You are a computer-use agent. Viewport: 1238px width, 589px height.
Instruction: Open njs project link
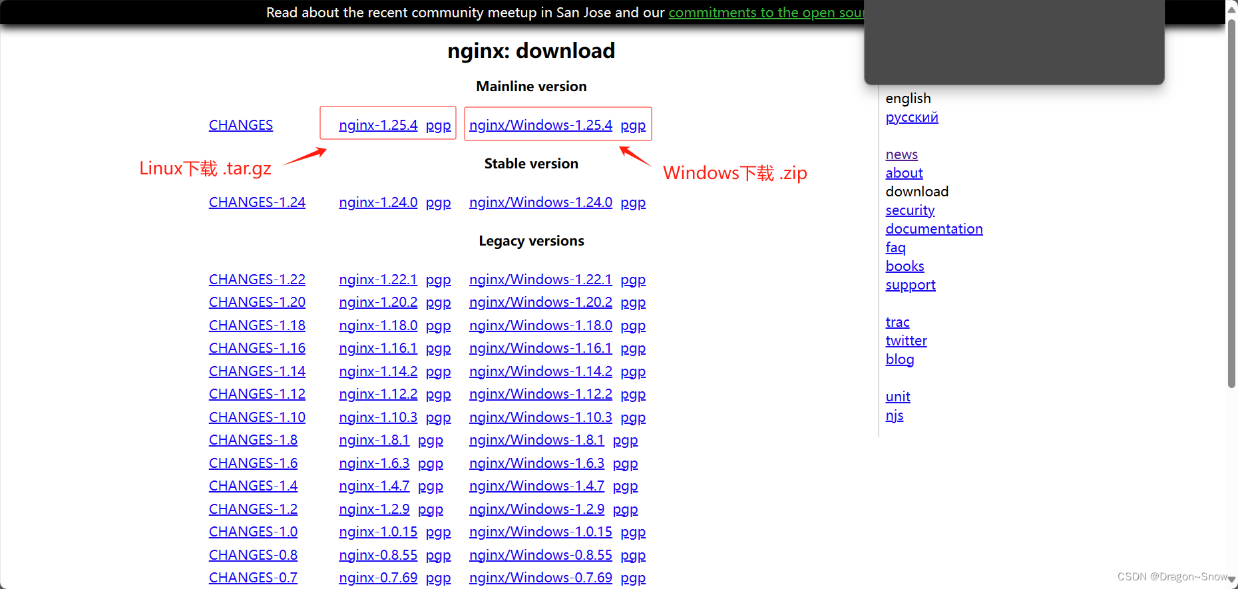click(x=895, y=415)
